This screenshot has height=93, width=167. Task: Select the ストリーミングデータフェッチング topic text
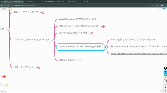coord(31,40)
